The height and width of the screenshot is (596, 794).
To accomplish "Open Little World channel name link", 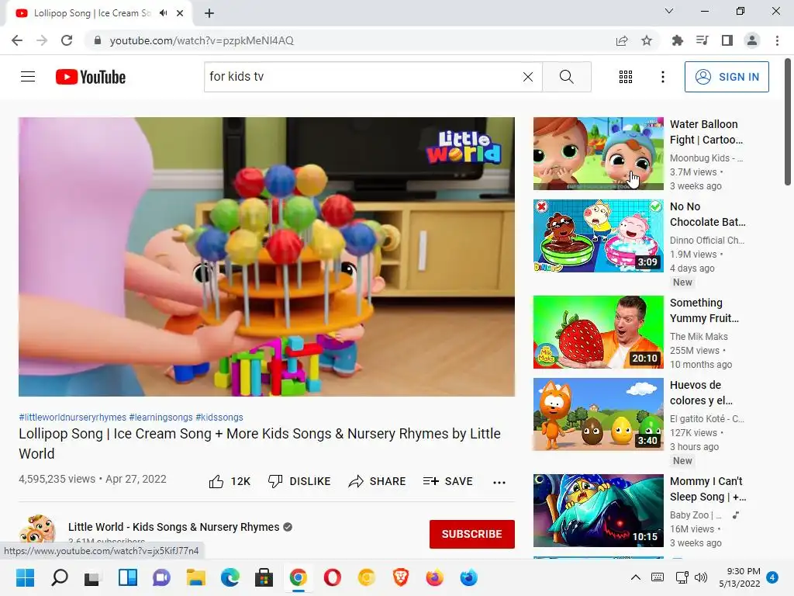I will (174, 527).
